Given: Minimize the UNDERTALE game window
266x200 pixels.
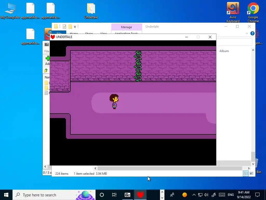Looking at the screenshot, I should [x=187, y=37].
